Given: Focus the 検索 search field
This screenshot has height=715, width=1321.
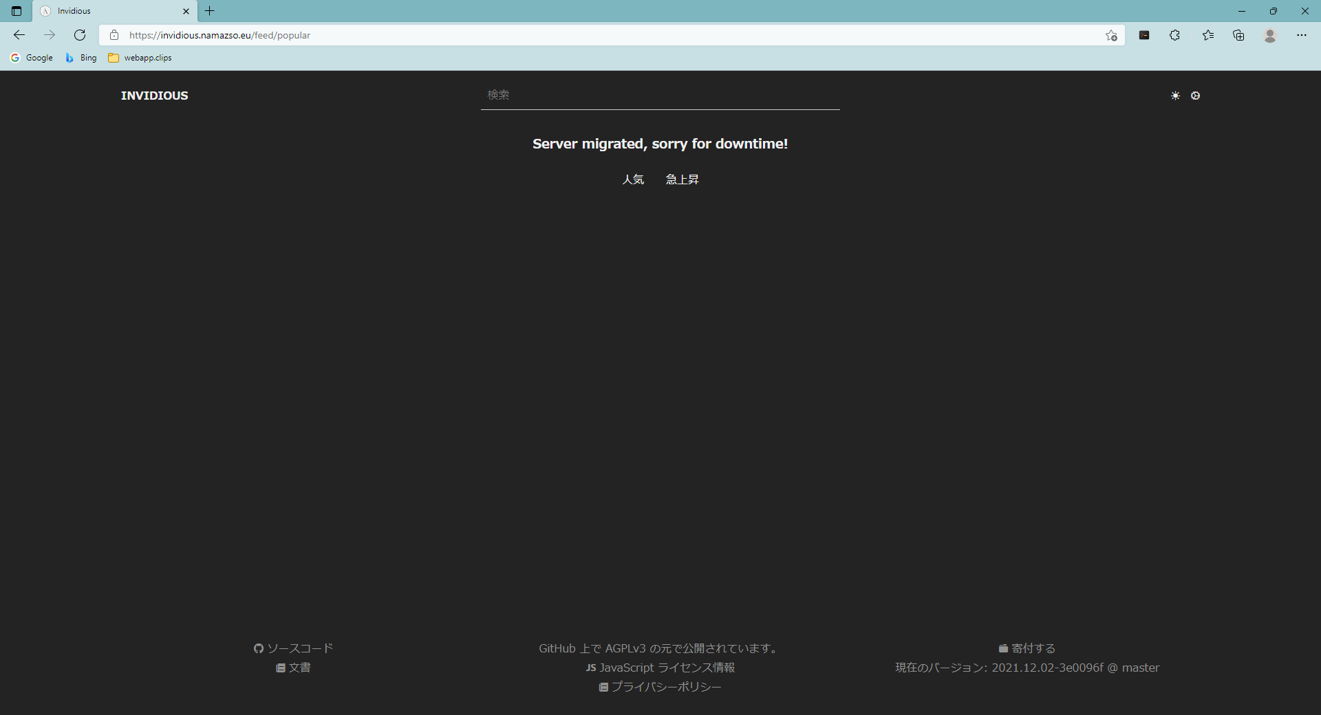Looking at the screenshot, I should (659, 95).
